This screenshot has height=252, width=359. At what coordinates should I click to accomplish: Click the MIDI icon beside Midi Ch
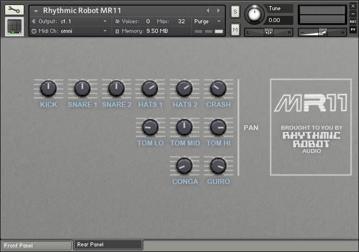(34, 31)
